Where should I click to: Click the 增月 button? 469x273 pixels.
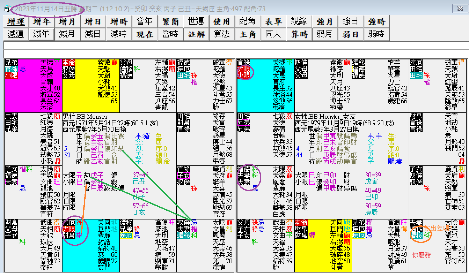(67, 21)
